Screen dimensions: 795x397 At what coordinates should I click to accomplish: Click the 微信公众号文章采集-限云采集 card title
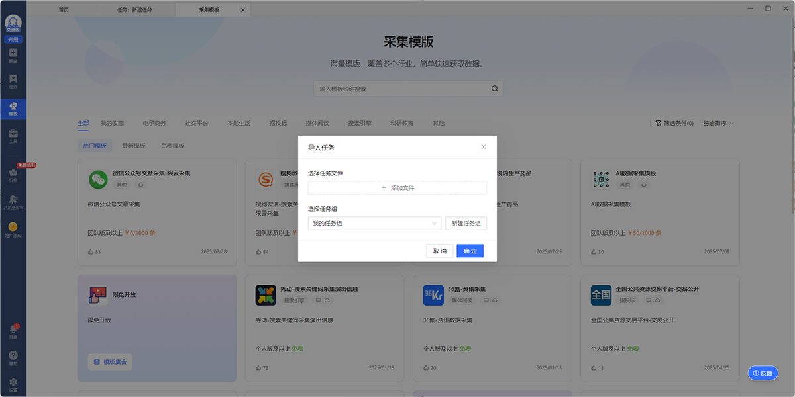(x=151, y=173)
